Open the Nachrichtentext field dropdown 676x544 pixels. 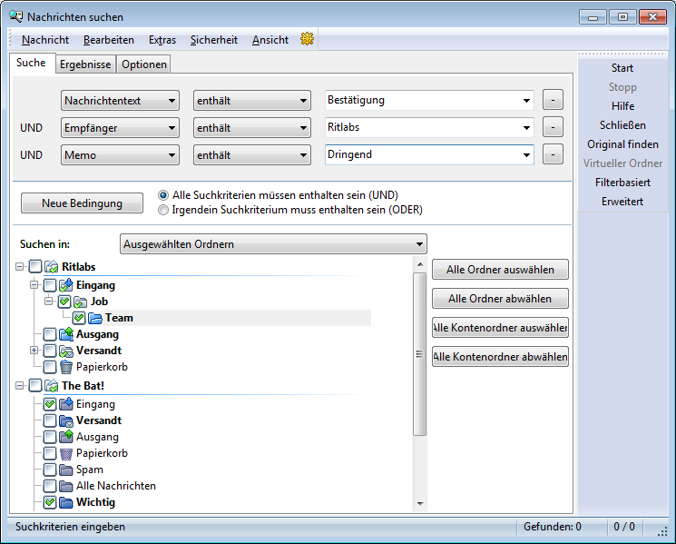120,101
